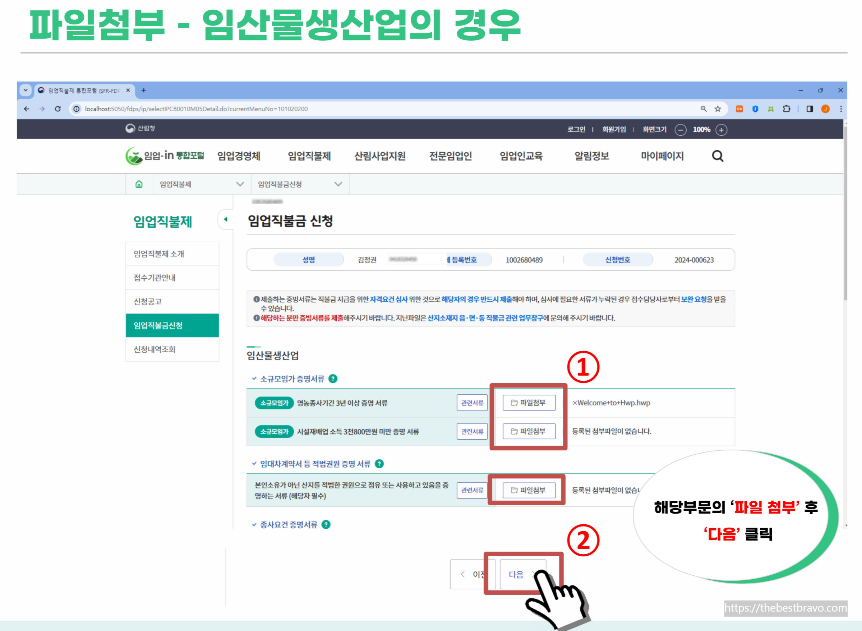The height and width of the screenshot is (631, 862).
Task: Open the browser extensions puzzle icon
Action: [786, 109]
